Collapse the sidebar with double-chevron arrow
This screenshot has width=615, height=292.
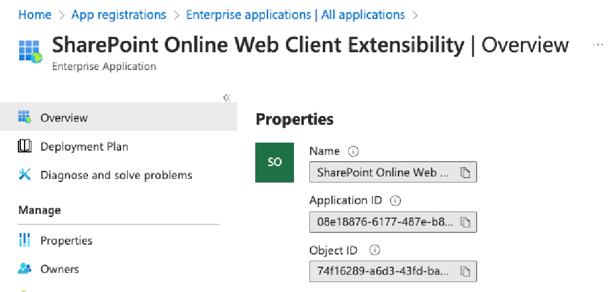[x=227, y=98]
